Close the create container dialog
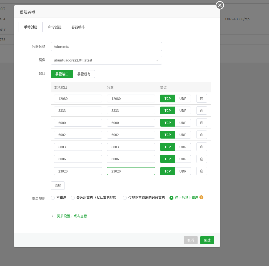 pos(220,5)
